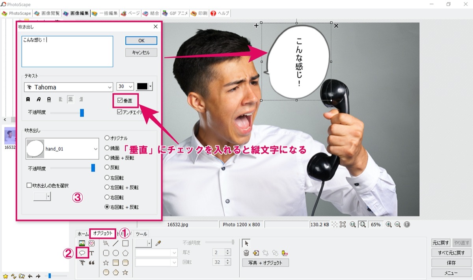Click the heart icon (clipart) tool

(x=92, y=243)
